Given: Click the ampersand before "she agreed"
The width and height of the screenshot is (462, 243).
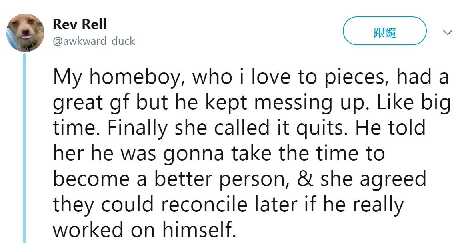Looking at the screenshot, I should (305, 179).
